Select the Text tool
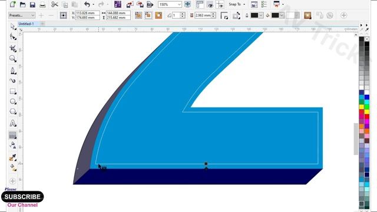Screen dimensions: 377x212 tap(13, 123)
